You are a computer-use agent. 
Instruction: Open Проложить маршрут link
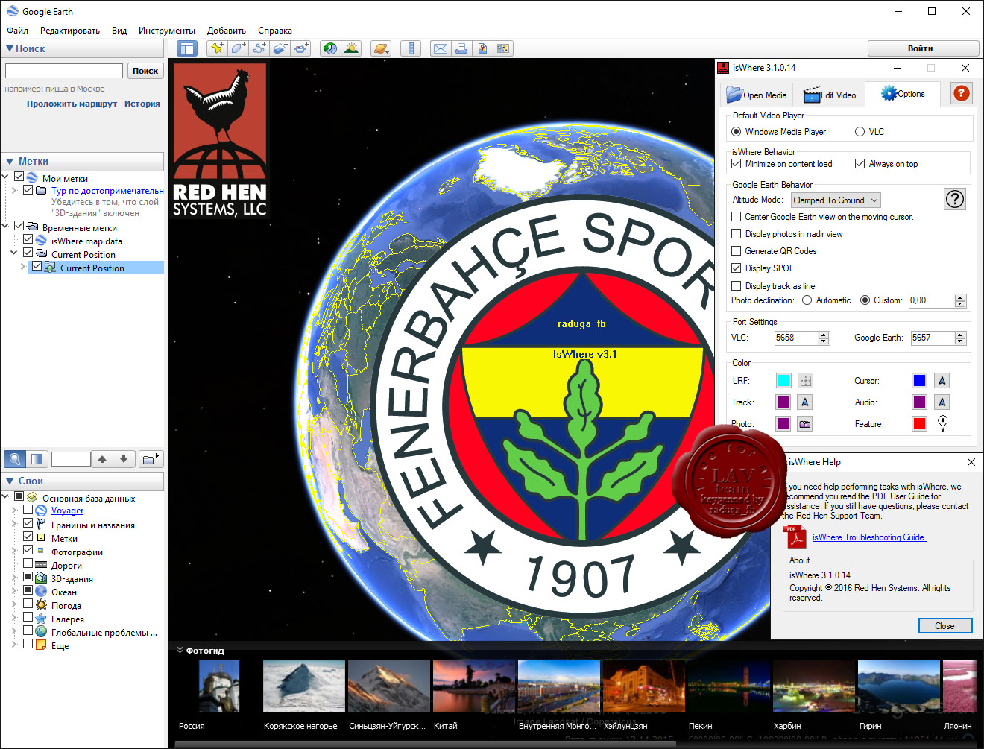pos(72,104)
